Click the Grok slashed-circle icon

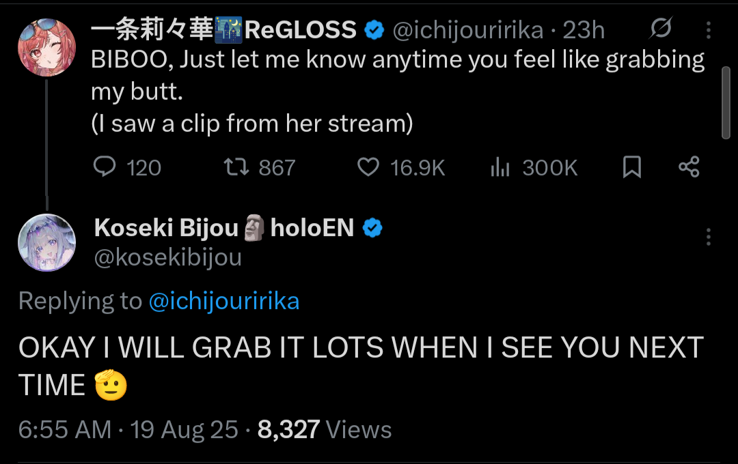point(661,29)
